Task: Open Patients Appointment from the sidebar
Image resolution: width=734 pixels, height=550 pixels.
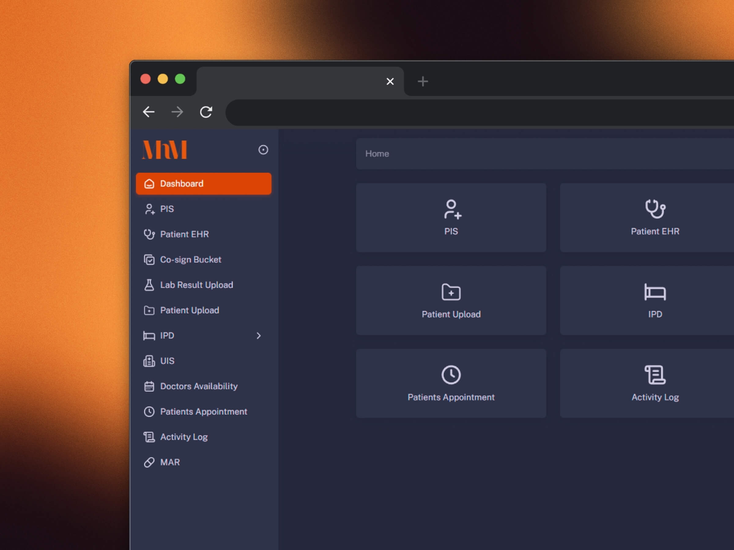Action: tap(203, 412)
